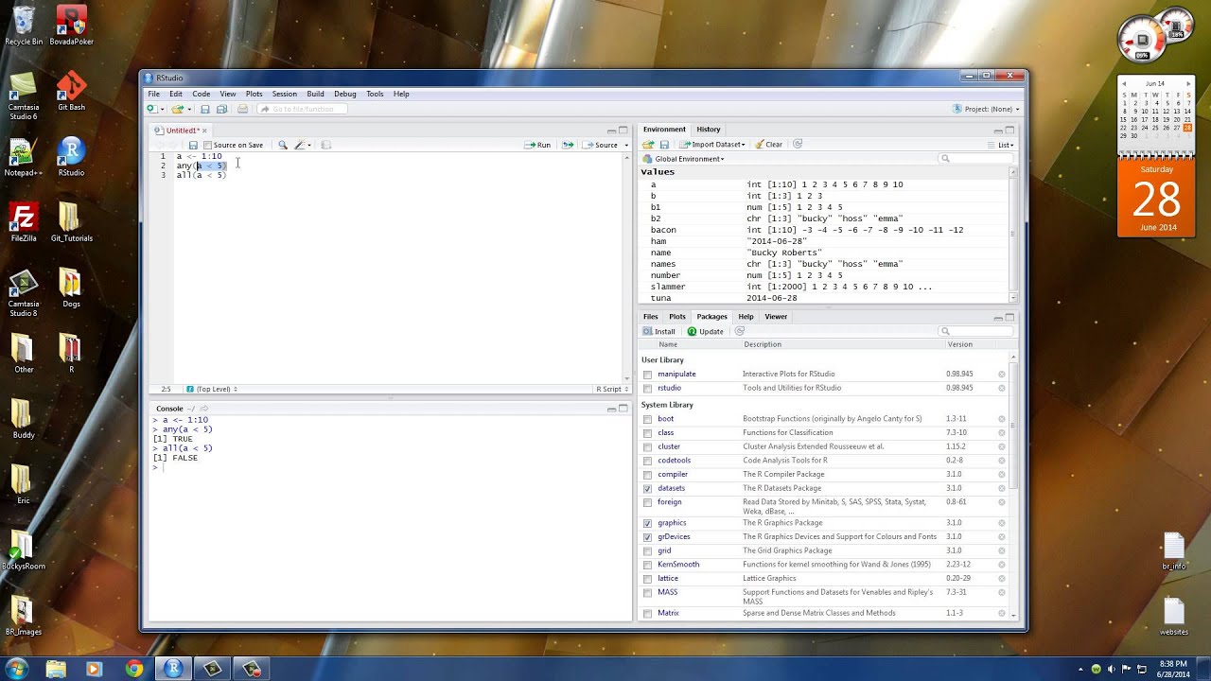Open the Recycle Bin desktop icon
Viewport: 1211px width, 681px height.
coord(24,26)
